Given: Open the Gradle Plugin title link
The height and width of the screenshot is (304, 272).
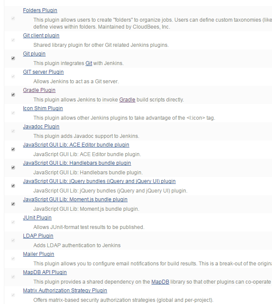Looking at the screenshot, I should click(39, 90).
